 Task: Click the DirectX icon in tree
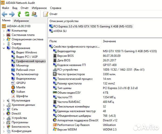8,114
